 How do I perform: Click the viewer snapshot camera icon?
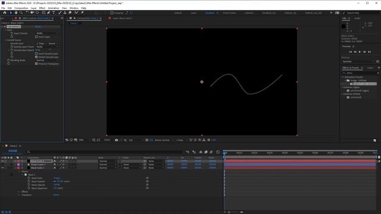click(x=117, y=140)
